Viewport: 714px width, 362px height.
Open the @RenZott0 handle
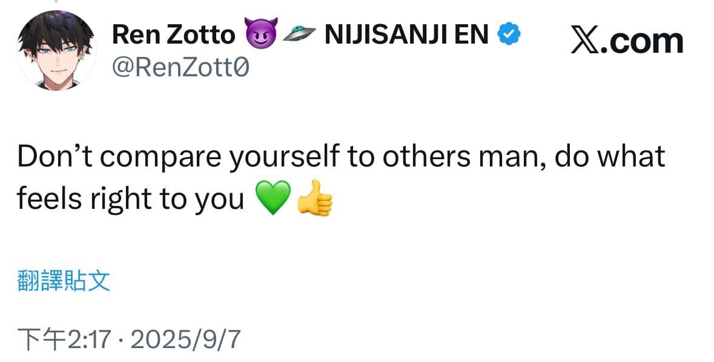pyautogui.click(x=180, y=68)
